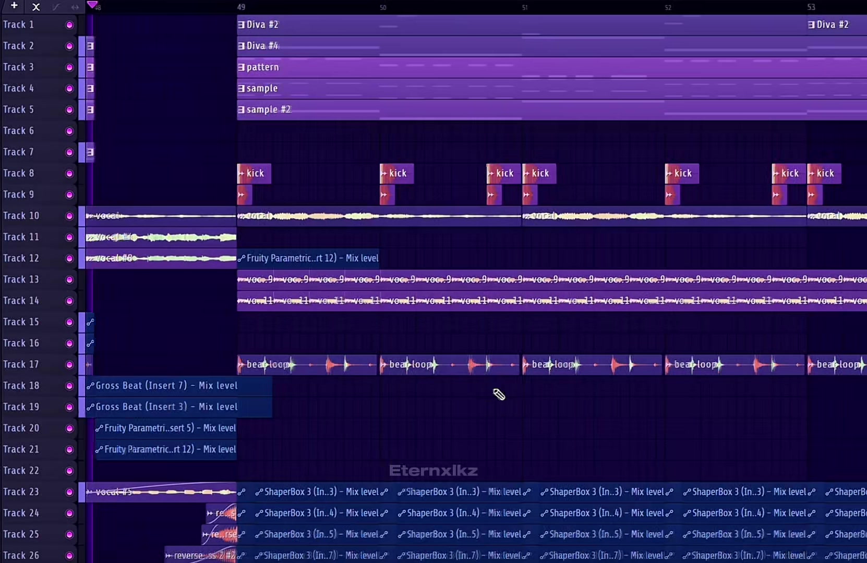Select the small pattern clip on Track 2
The image size is (867, 563).
pyautogui.click(x=90, y=46)
